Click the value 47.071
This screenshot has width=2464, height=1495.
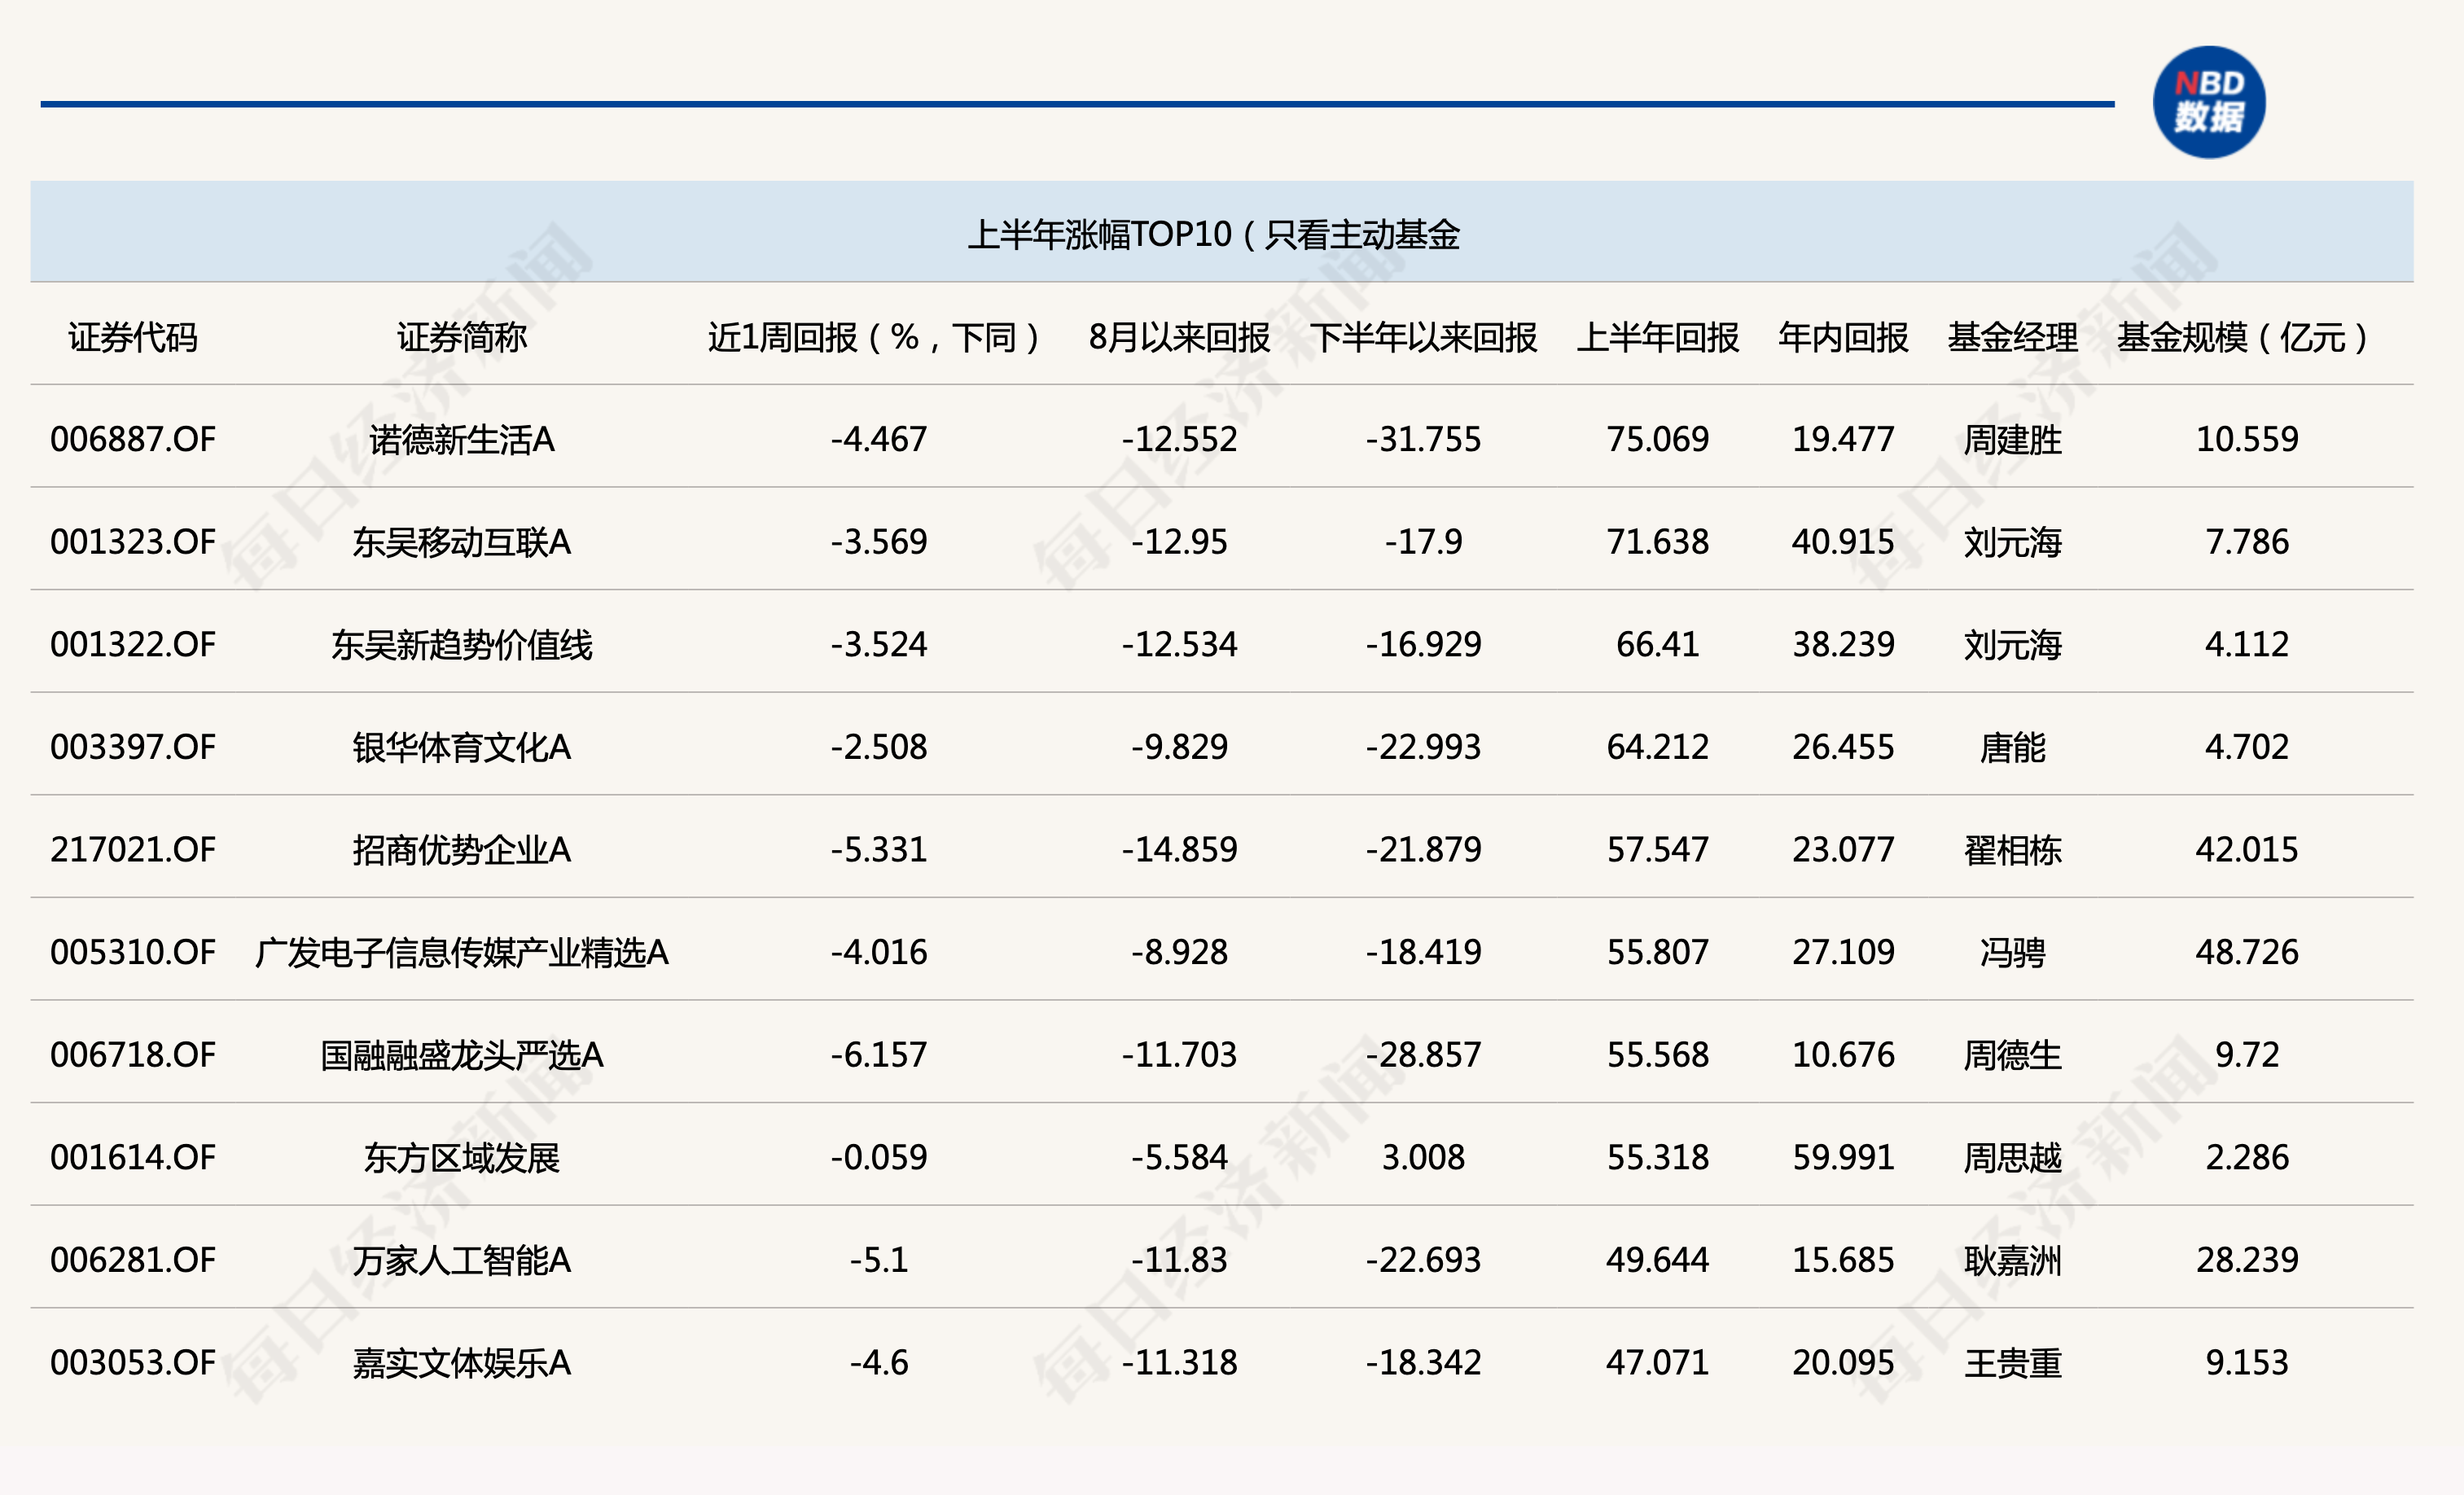coord(1658,1362)
